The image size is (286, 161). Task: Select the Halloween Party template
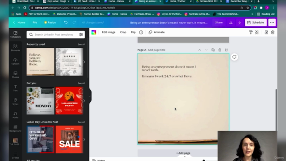pyautogui.click(x=69, y=101)
